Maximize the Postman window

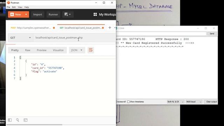pos(104,3)
